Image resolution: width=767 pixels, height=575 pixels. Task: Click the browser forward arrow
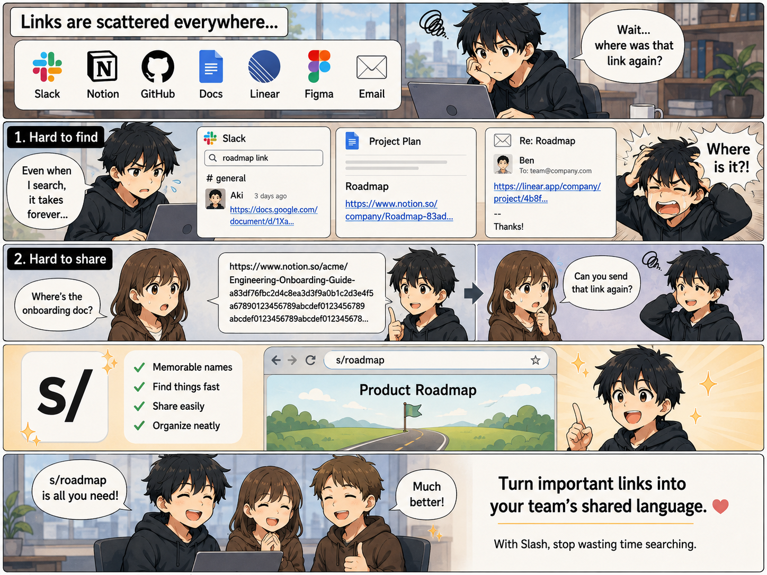coord(292,360)
